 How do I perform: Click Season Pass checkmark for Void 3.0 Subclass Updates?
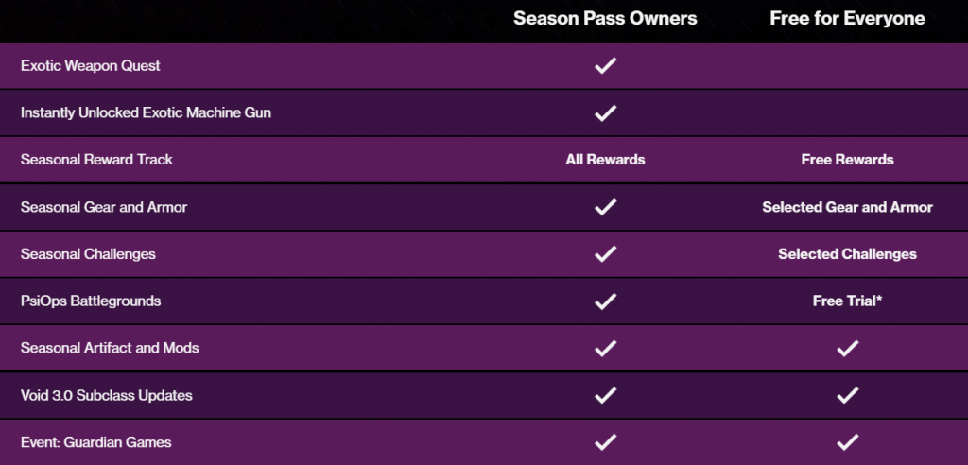605,395
